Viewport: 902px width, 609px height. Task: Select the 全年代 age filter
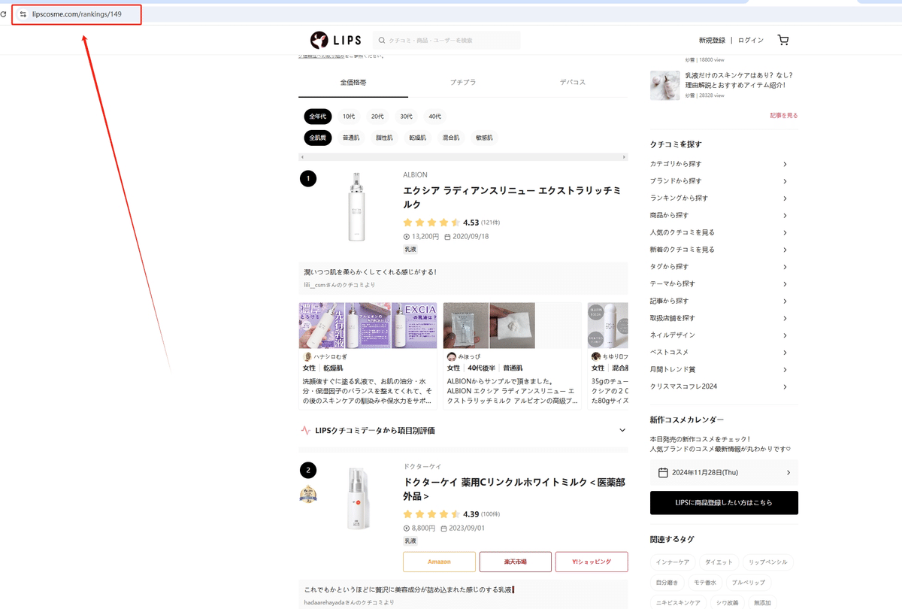click(318, 117)
